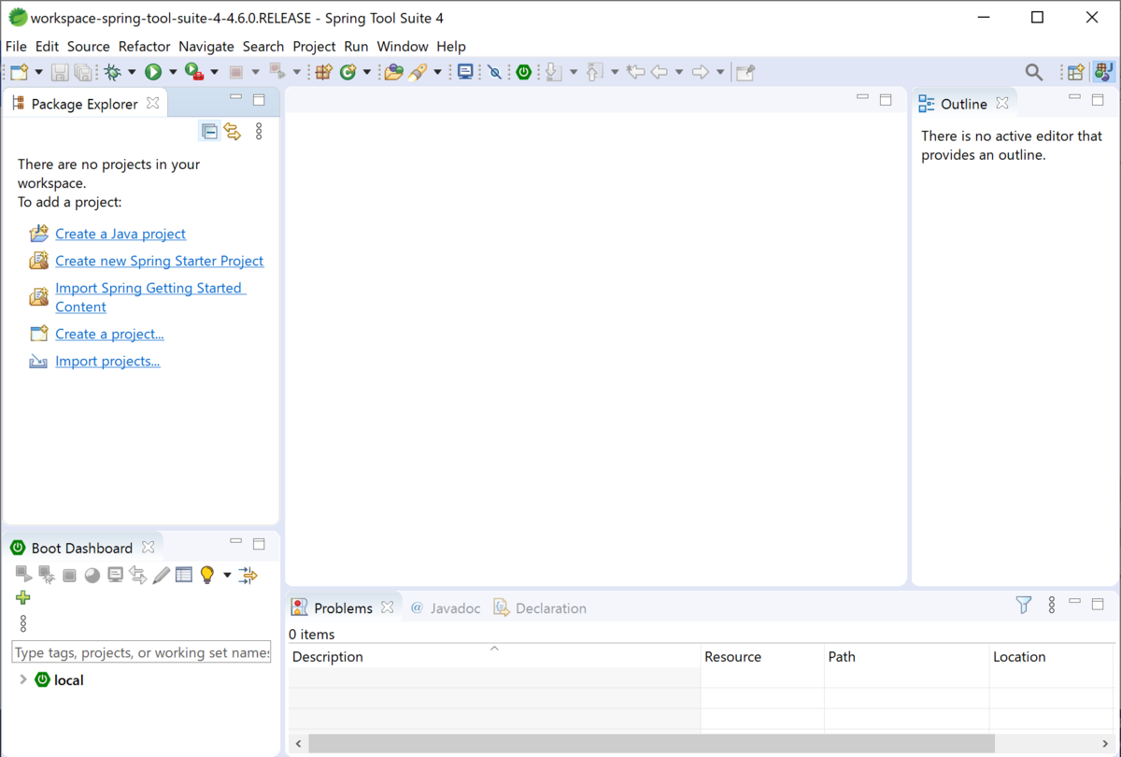Screen dimensions: 1121x757
Task: Click the Search icon near the top right
Action: pos(1033,71)
